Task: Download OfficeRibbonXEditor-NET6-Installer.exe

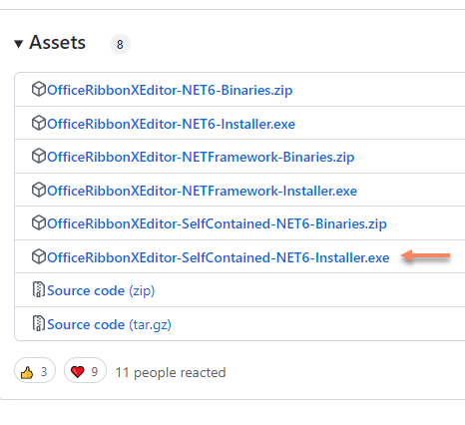Action: click(x=171, y=124)
